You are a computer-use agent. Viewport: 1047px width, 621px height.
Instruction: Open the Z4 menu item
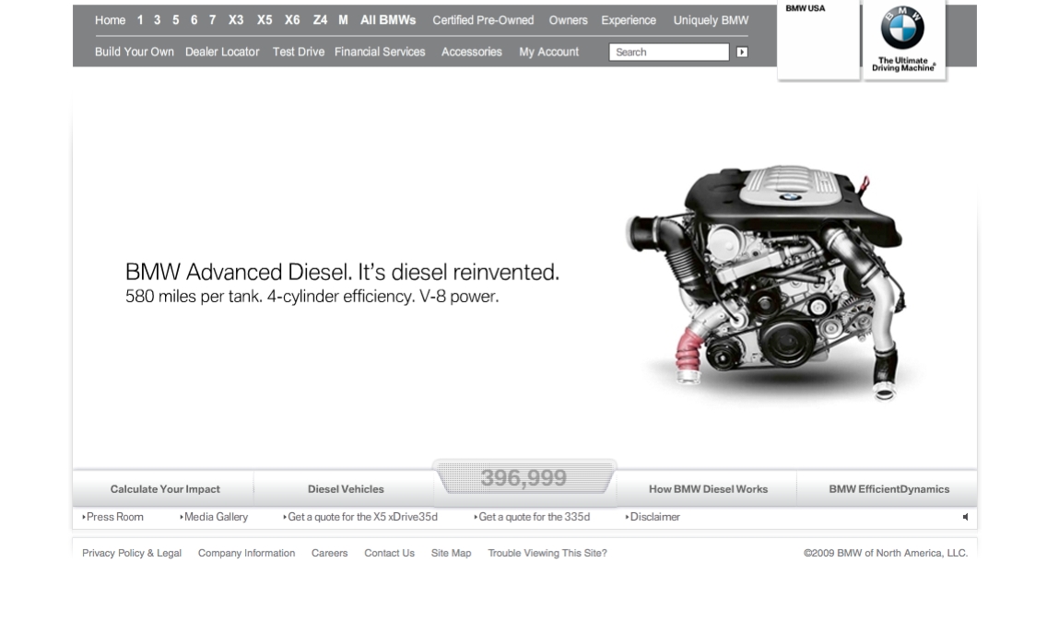click(x=321, y=20)
